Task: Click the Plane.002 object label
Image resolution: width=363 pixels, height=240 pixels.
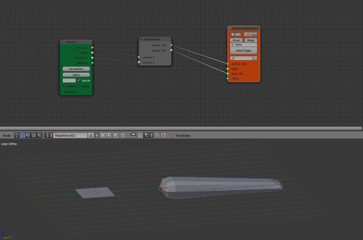Action: pyautogui.click(x=70, y=92)
